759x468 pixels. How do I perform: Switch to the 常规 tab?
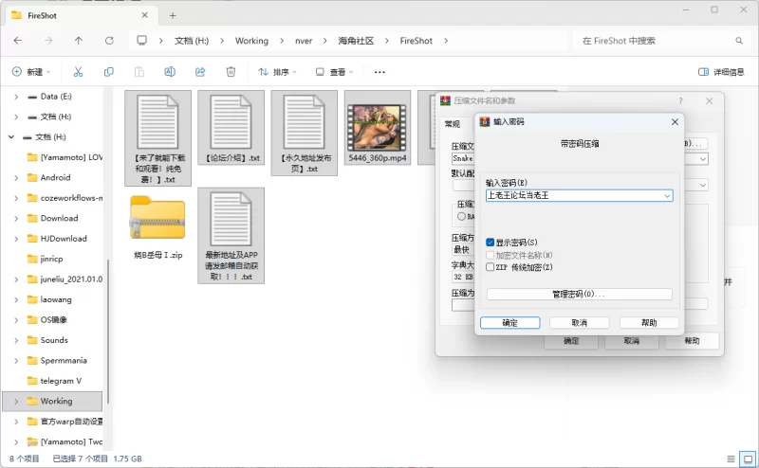click(452, 124)
